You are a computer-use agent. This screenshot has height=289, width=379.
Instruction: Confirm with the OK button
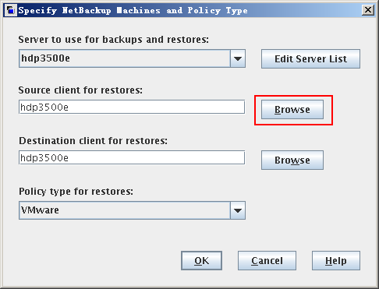tap(201, 261)
